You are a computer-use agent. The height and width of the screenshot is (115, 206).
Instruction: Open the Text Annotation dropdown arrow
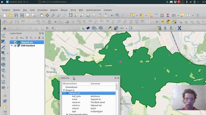point(193,15)
